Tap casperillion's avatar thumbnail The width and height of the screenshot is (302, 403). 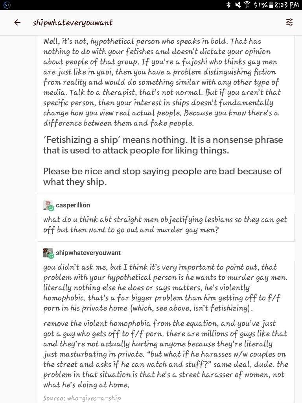48,205
